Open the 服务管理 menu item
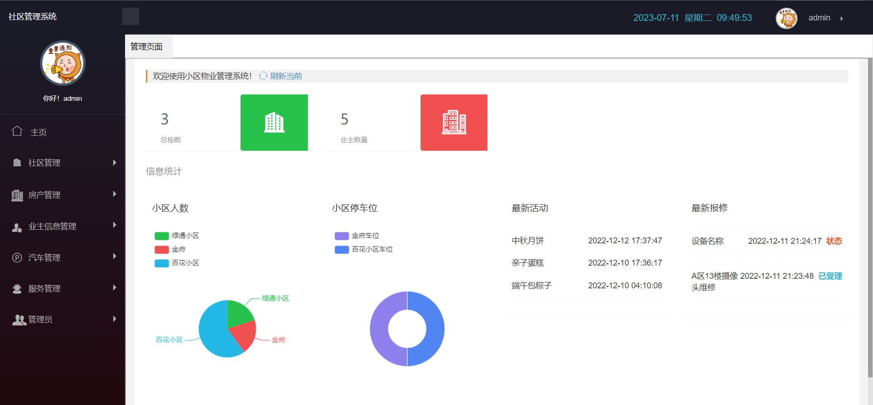 [45, 289]
